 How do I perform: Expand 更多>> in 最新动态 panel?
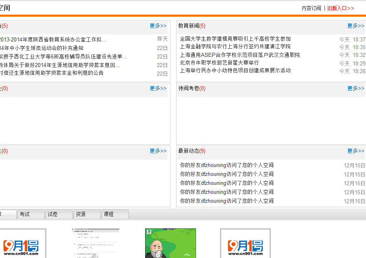pos(355,151)
